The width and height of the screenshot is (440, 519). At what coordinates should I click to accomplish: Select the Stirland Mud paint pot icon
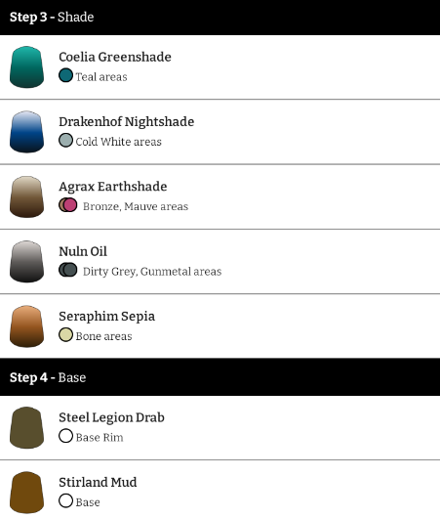(x=26, y=493)
